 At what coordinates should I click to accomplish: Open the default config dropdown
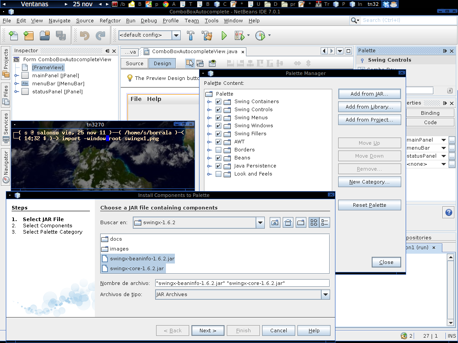(x=176, y=35)
